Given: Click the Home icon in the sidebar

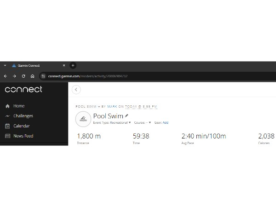Looking at the screenshot, I should coord(7,106).
